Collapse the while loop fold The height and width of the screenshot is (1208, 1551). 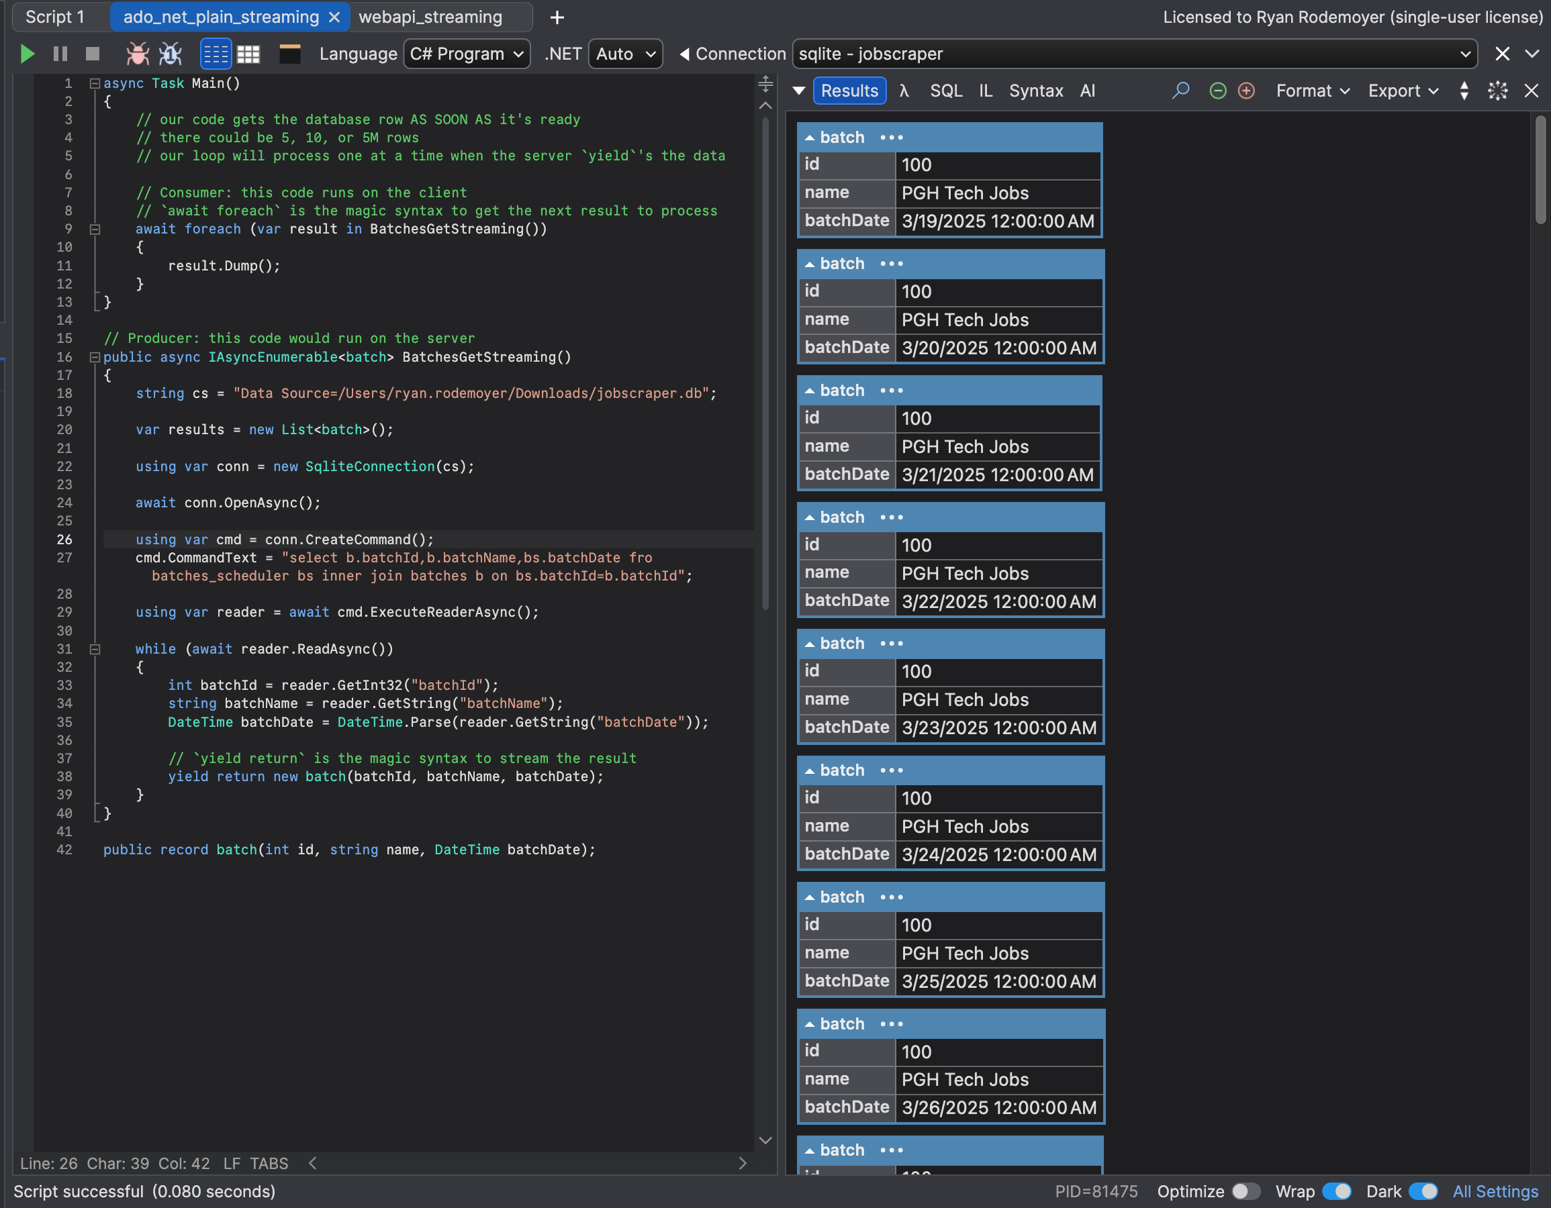[x=95, y=649]
